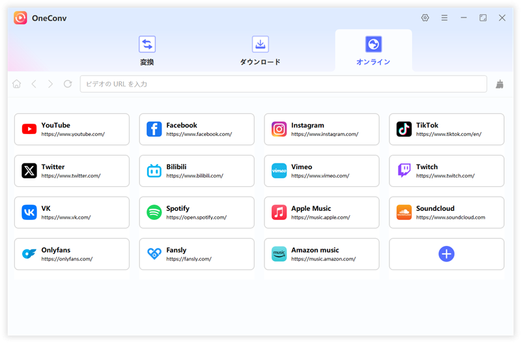Image resolution: width=521 pixels, height=343 pixels.
Task: Open https://www.bilibili.com/ link text
Action: coord(195,176)
